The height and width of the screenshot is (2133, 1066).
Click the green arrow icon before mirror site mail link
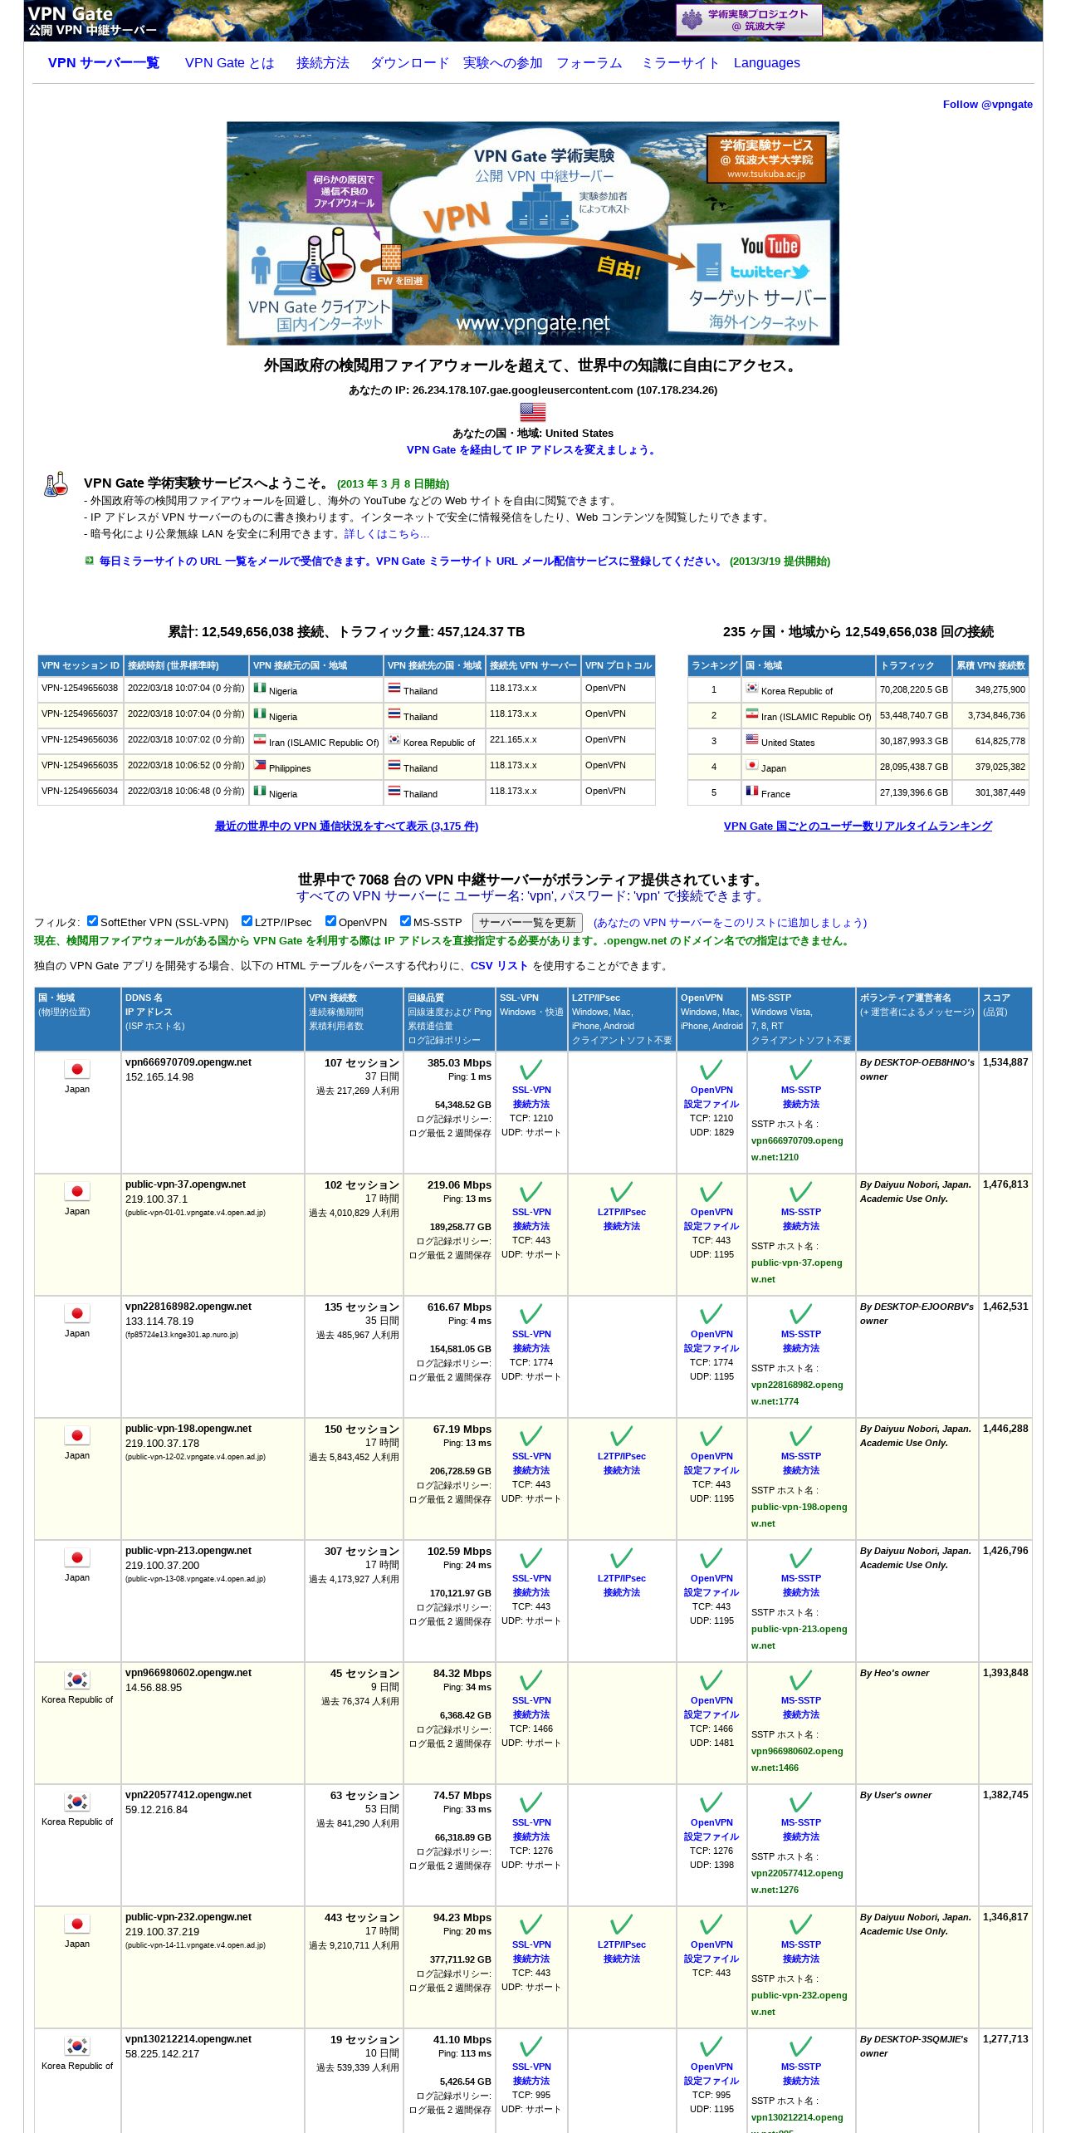[89, 561]
